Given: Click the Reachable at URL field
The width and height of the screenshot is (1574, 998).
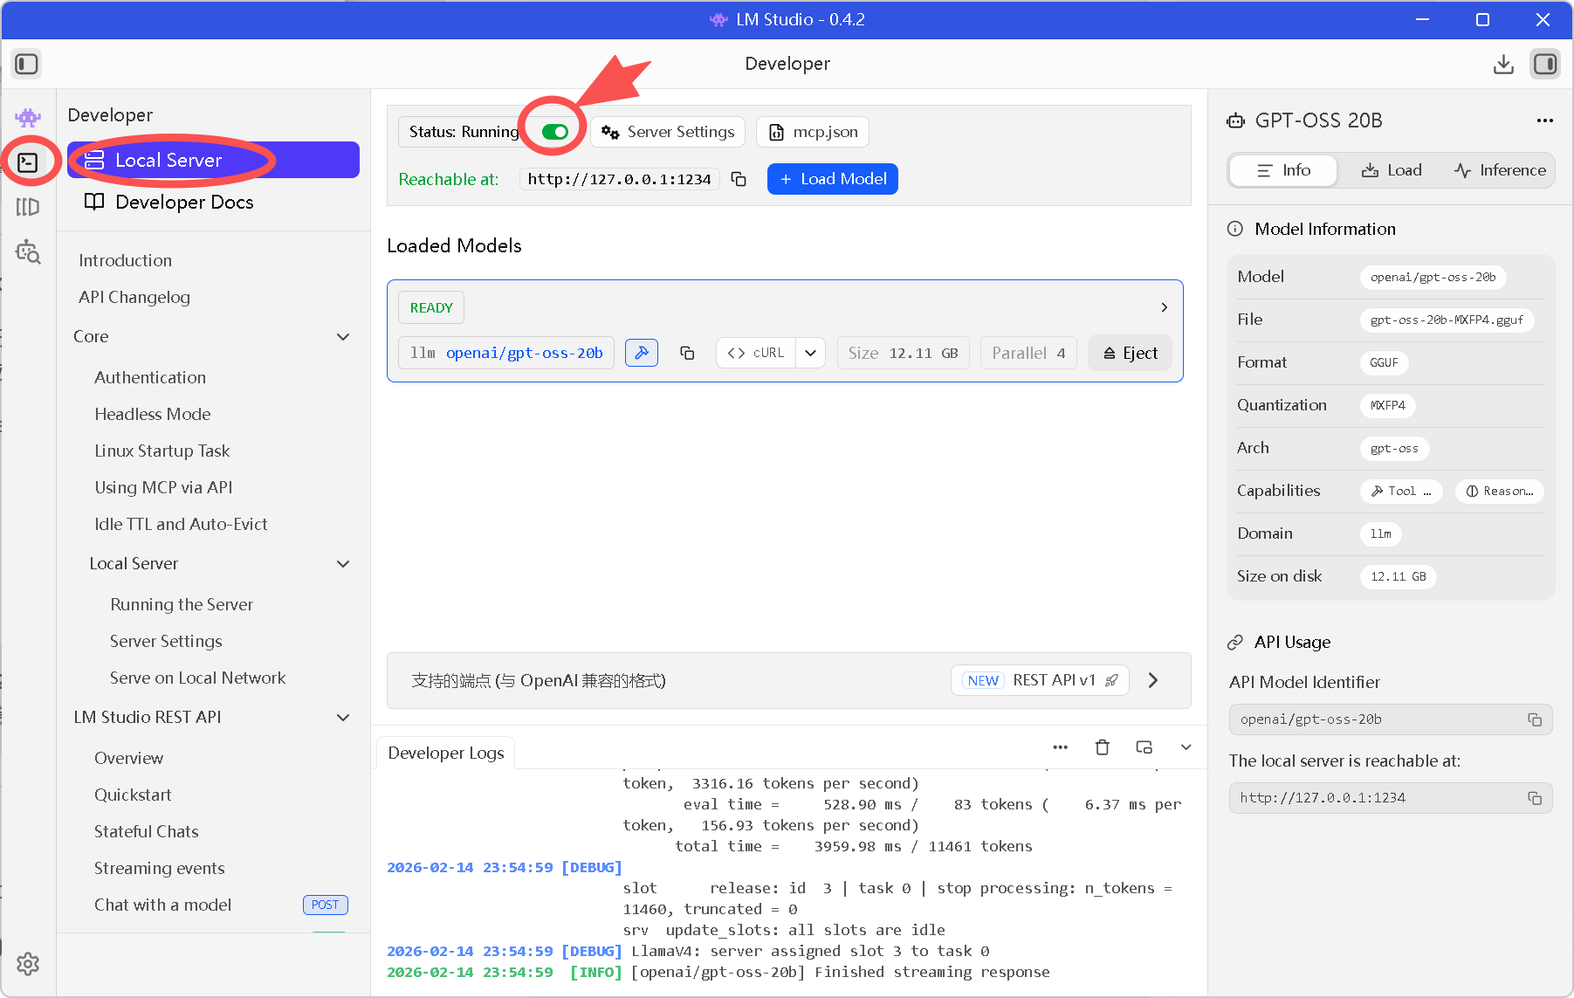Looking at the screenshot, I should (620, 179).
